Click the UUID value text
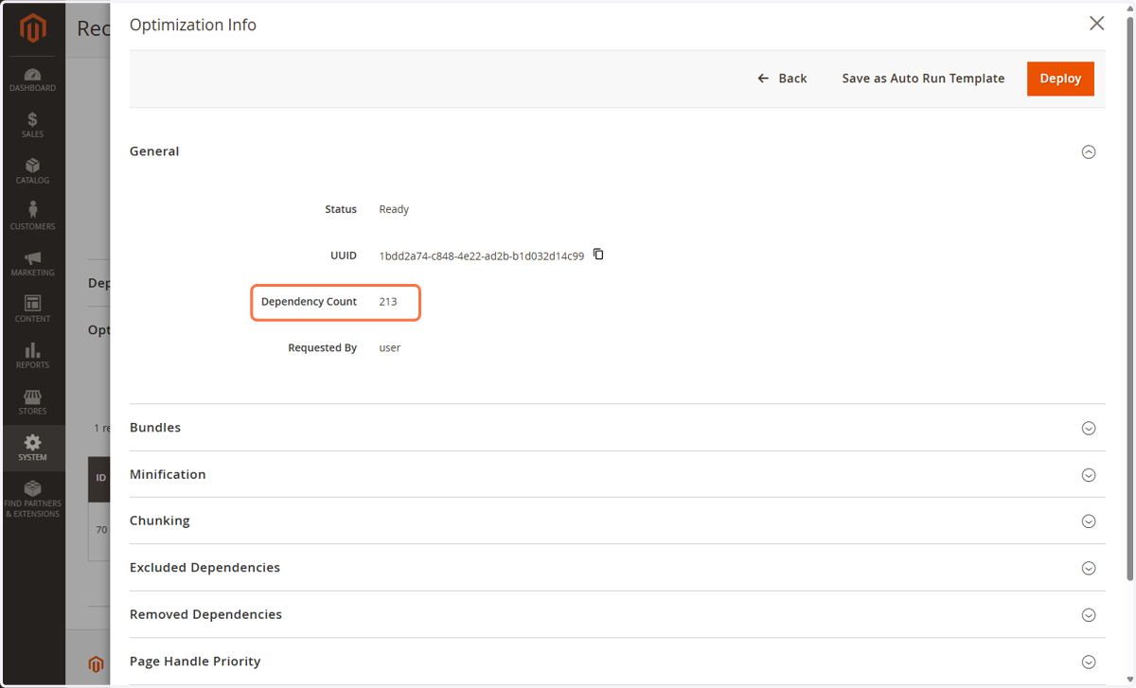Viewport: 1136px width, 688px height. [x=482, y=256]
